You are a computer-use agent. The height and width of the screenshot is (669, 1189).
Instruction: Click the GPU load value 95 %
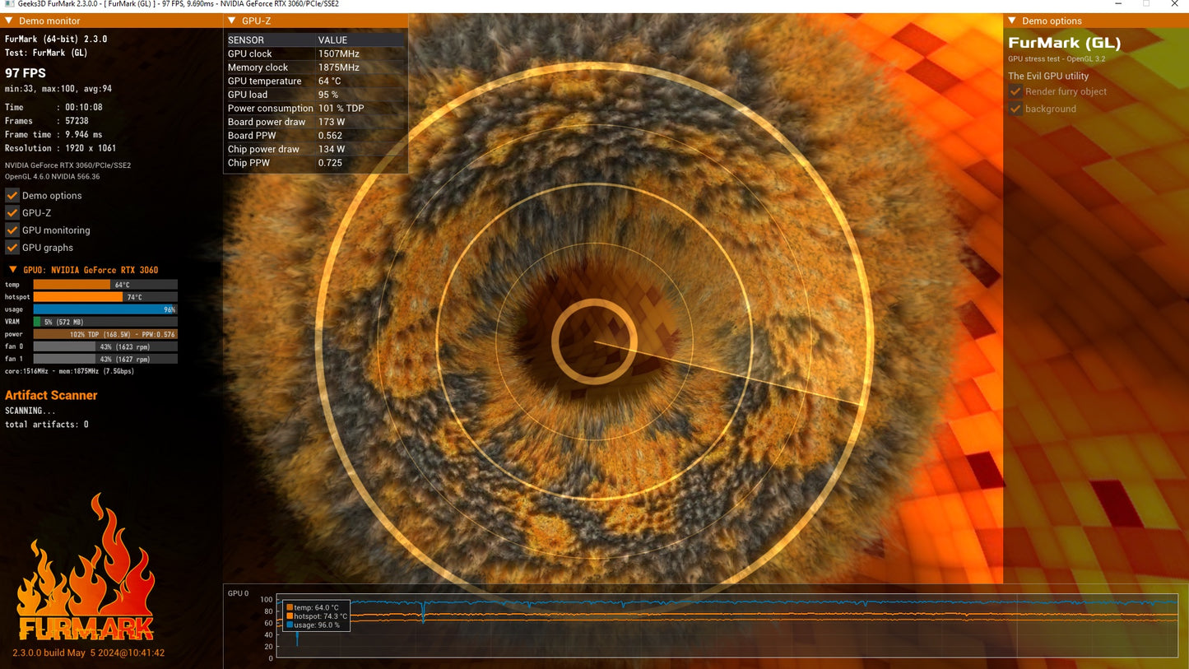[x=328, y=95]
